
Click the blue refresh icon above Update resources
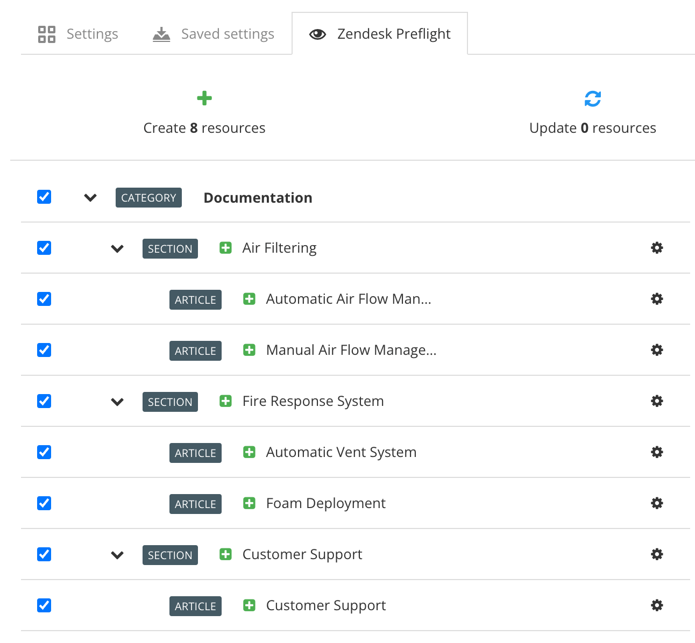click(592, 98)
